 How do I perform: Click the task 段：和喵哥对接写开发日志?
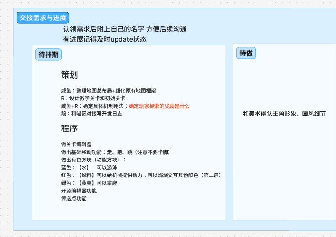91,114
